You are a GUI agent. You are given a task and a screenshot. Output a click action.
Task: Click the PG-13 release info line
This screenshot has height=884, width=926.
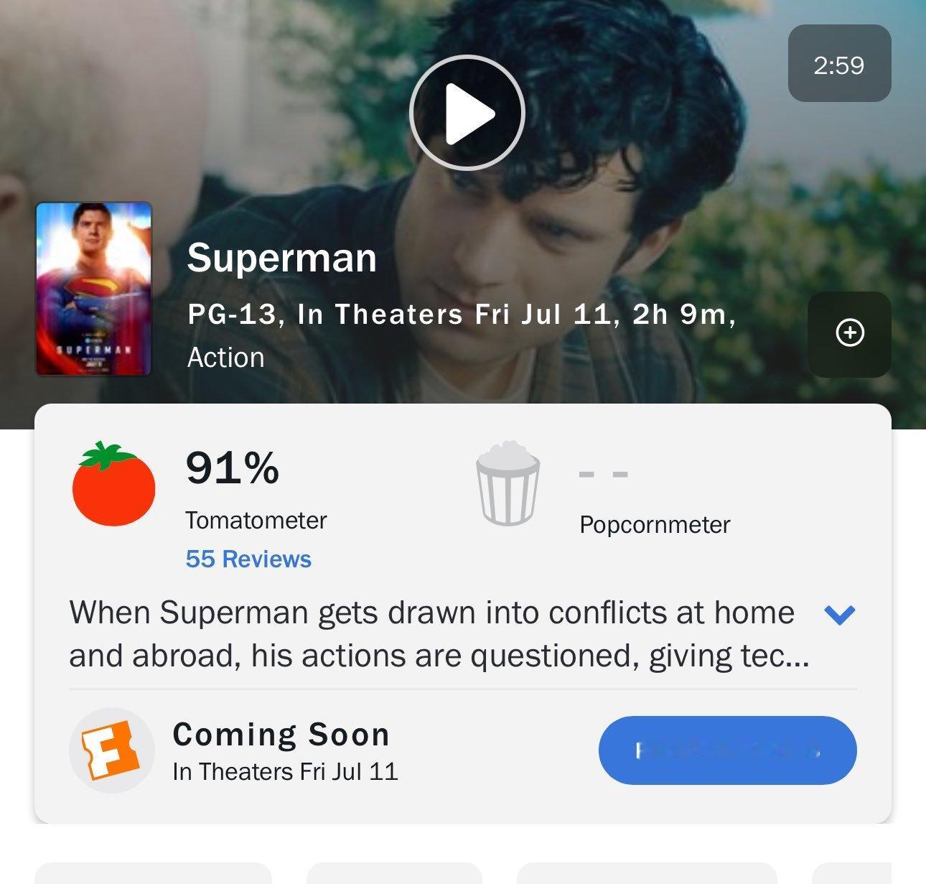[462, 315]
